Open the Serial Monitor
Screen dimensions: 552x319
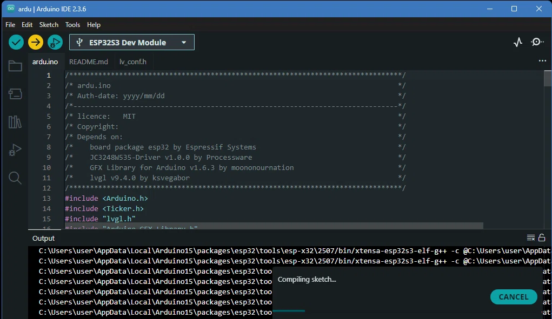pos(537,42)
